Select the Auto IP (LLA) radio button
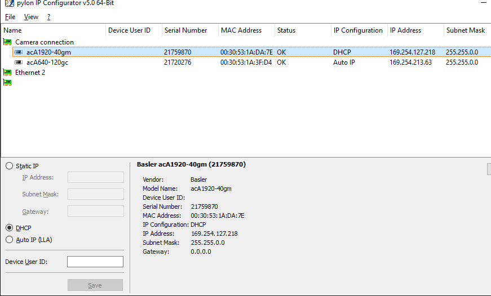The image size is (491, 296). tap(10, 240)
